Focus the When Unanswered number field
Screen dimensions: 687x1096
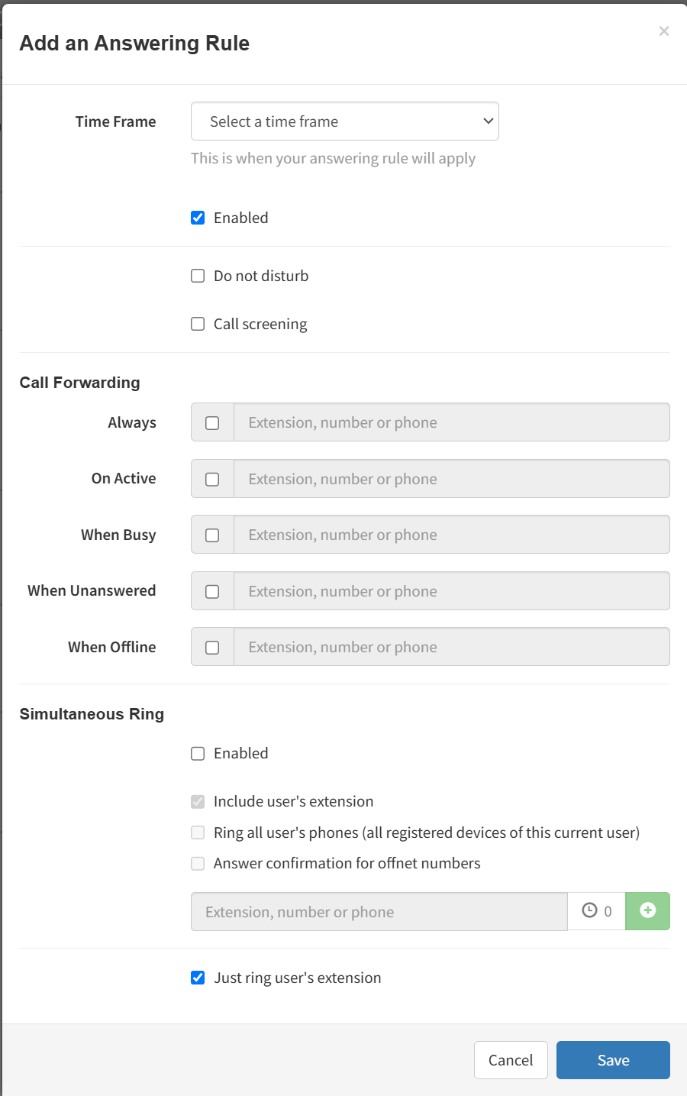(x=451, y=591)
